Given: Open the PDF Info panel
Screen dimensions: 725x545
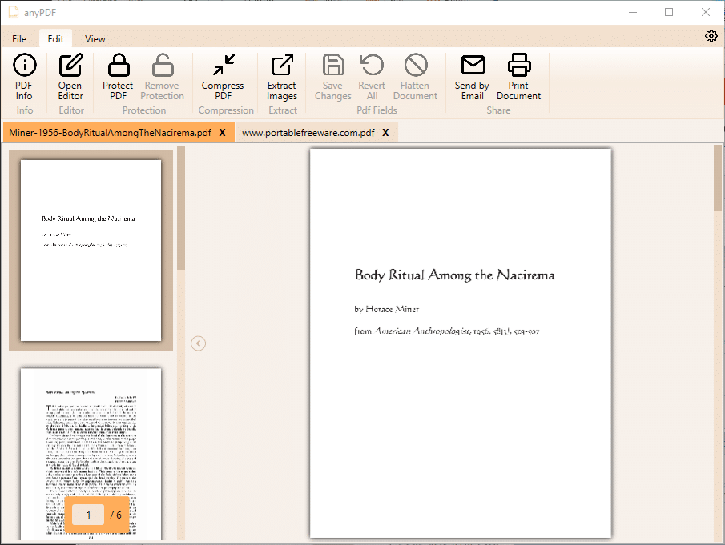Looking at the screenshot, I should (x=24, y=77).
